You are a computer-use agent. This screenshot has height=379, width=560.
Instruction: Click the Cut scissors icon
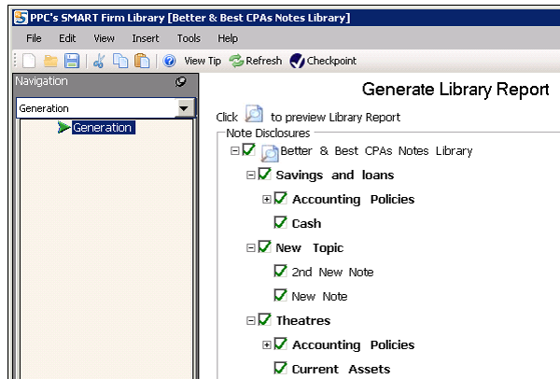pyautogui.click(x=99, y=61)
